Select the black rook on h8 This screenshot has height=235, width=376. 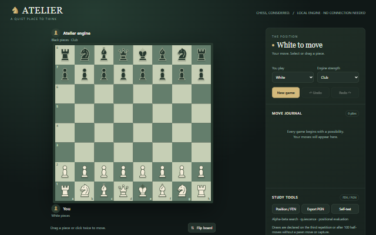201,55
